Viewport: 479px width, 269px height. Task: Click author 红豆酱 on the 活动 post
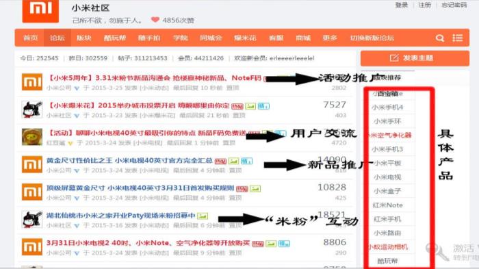[56, 143]
